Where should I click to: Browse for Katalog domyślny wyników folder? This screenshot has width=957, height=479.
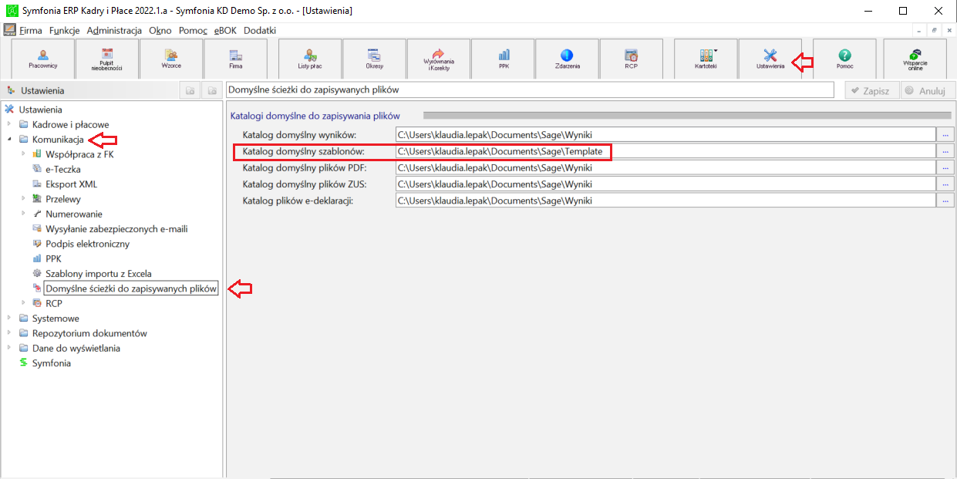coord(945,135)
